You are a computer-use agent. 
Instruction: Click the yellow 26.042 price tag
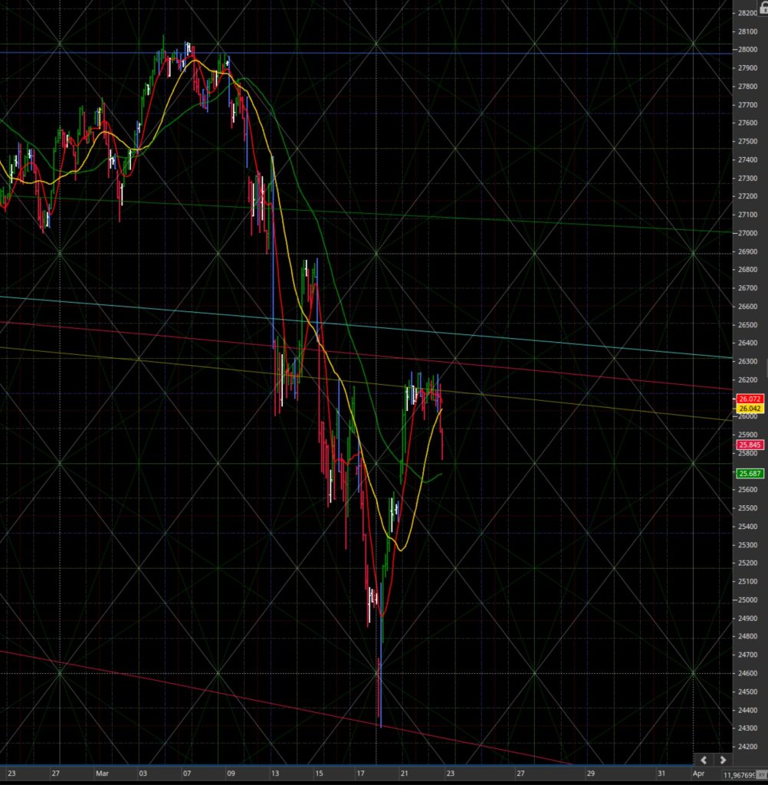(x=750, y=409)
